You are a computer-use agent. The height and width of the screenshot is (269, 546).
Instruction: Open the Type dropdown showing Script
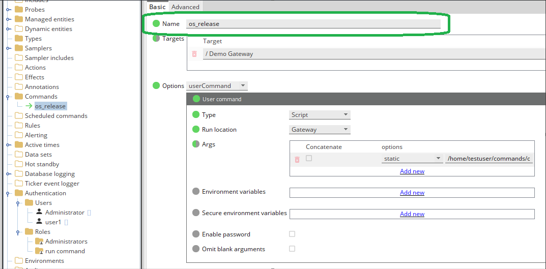(x=320, y=115)
